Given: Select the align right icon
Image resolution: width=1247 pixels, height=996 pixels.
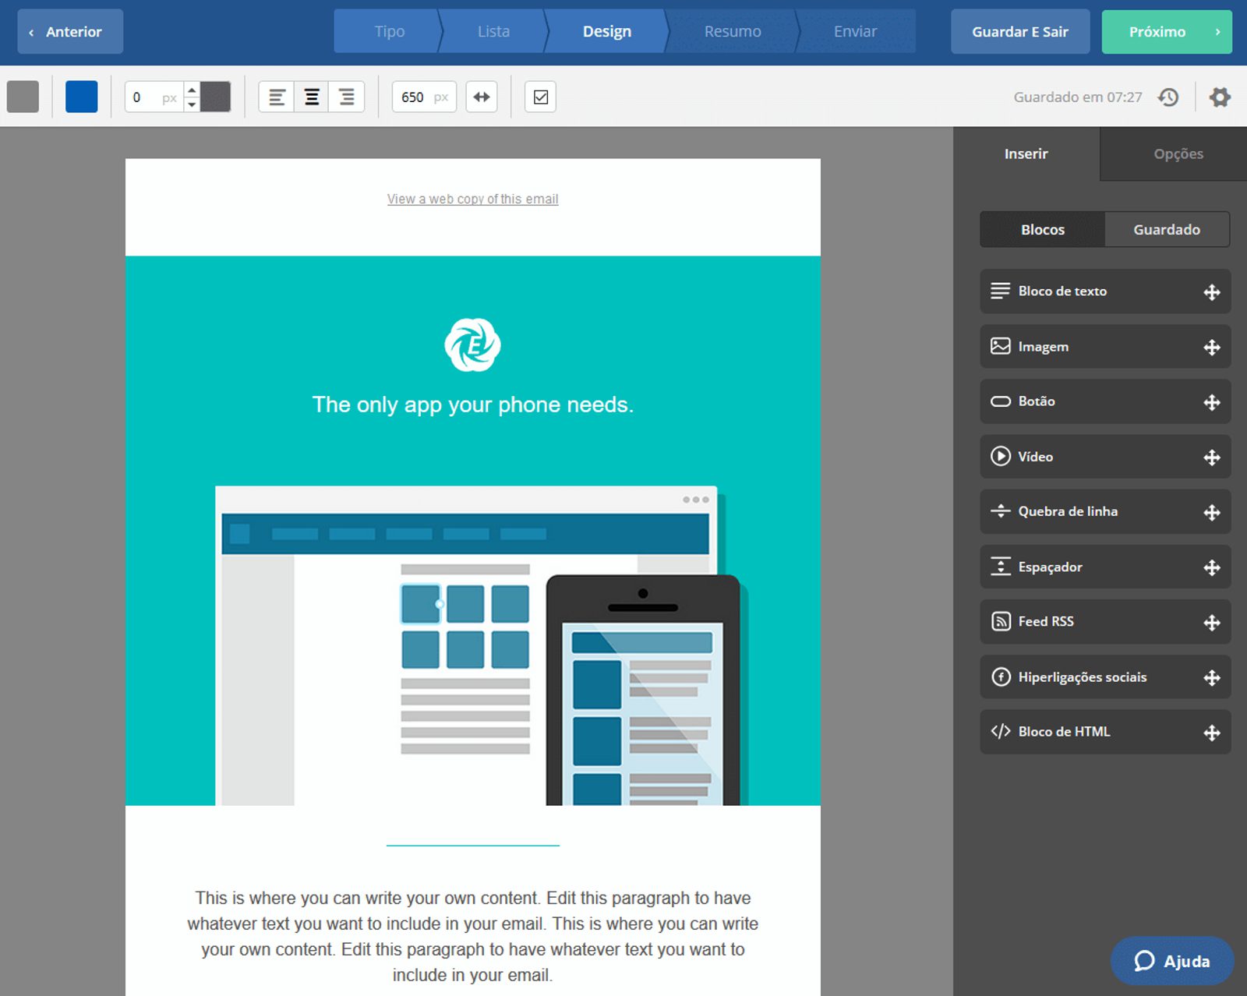Looking at the screenshot, I should [347, 97].
